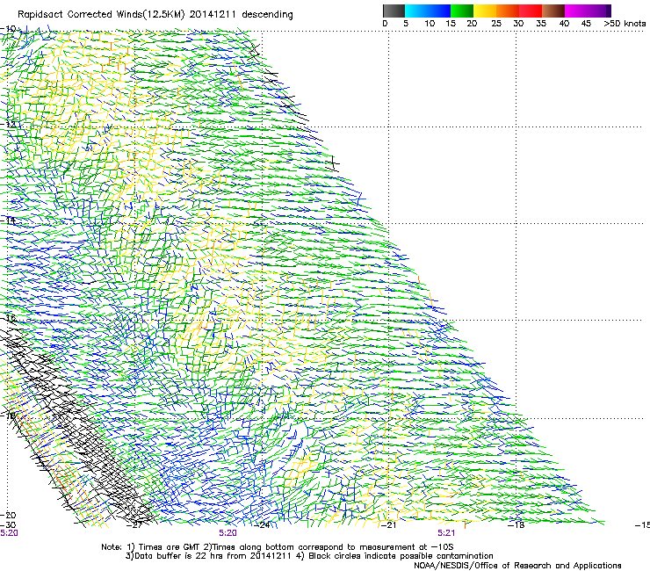Image resolution: width=650 pixels, height=571 pixels.
Task: Select the brown 35-40 knots legend segment
Action: tap(553, 11)
